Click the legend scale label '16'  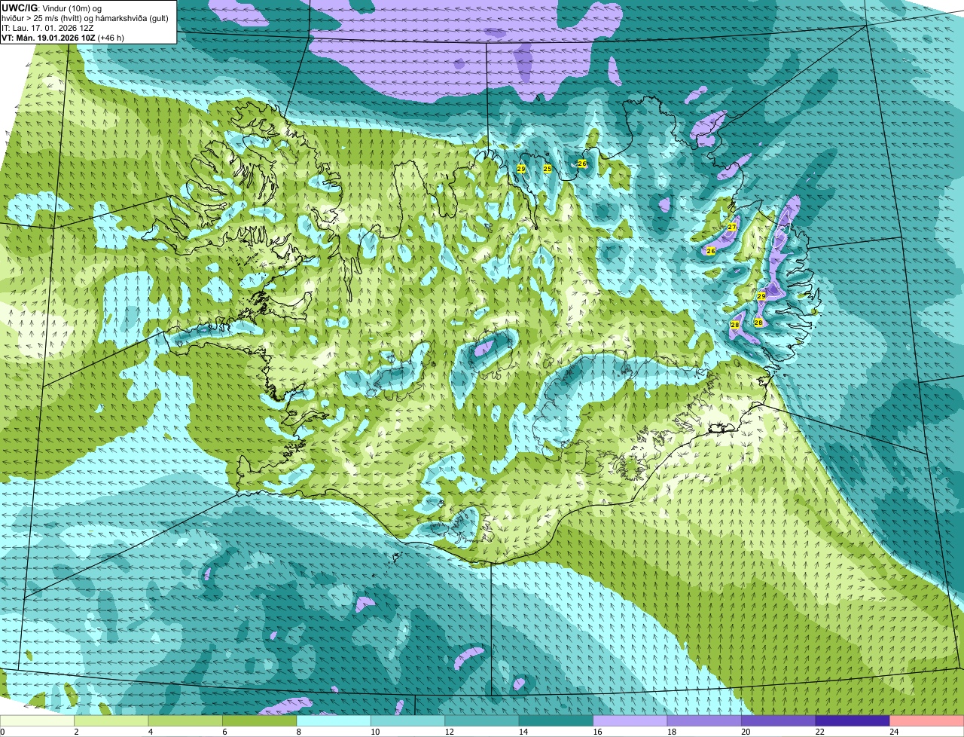click(x=597, y=732)
